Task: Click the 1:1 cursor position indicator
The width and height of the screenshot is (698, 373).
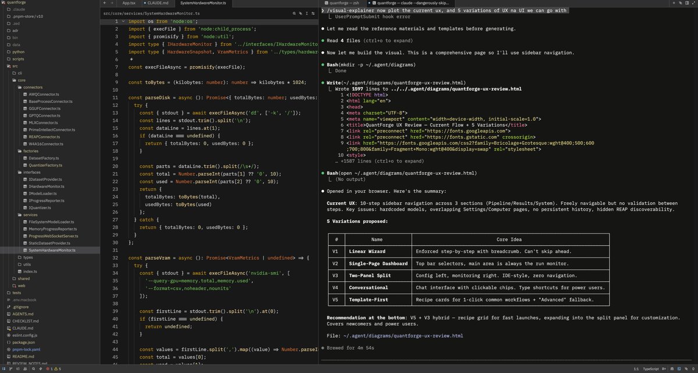Action: pos(636,368)
